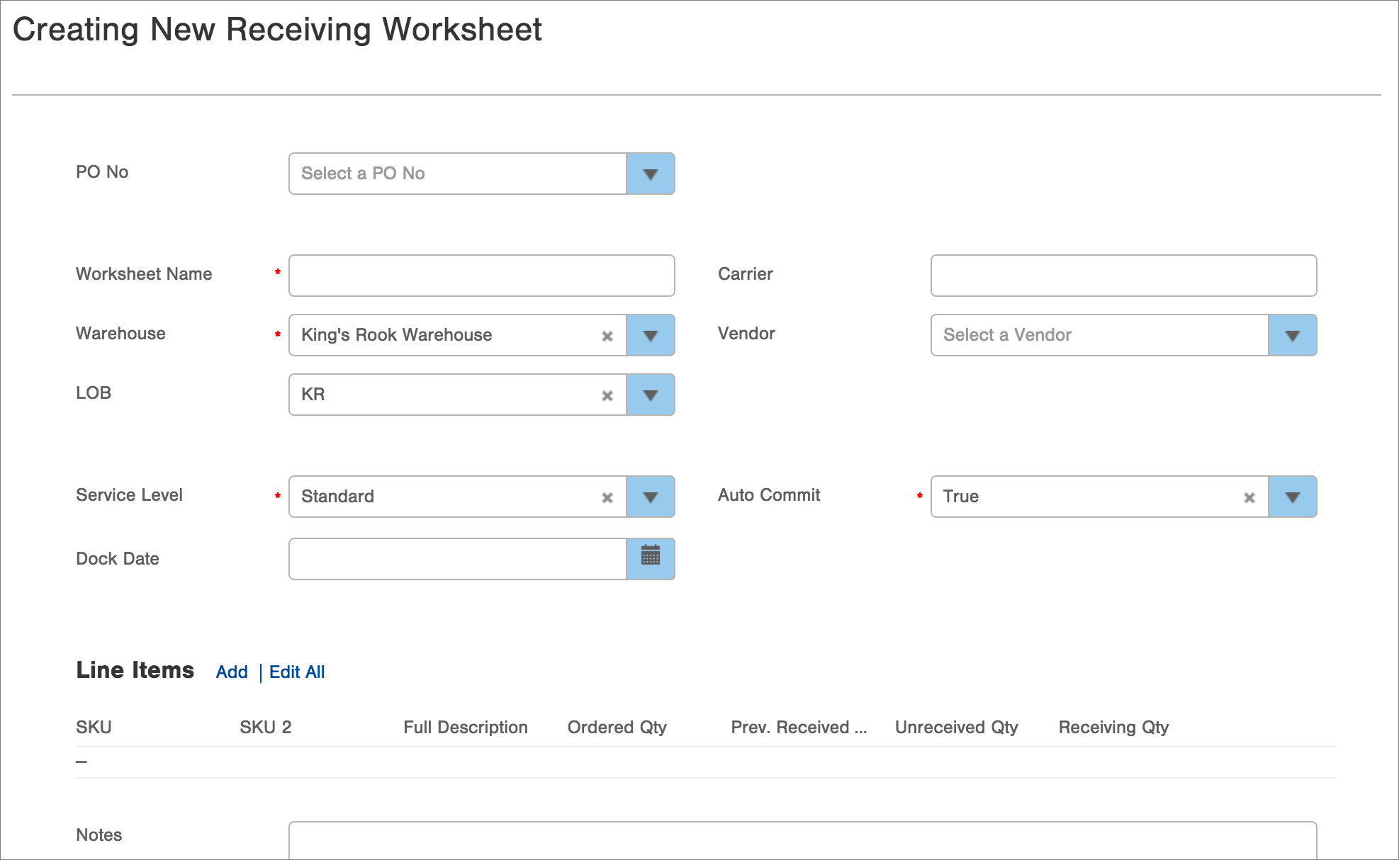Viewport: 1399px width, 860px height.
Task: Clear the KR value in LOB
Action: 607,395
